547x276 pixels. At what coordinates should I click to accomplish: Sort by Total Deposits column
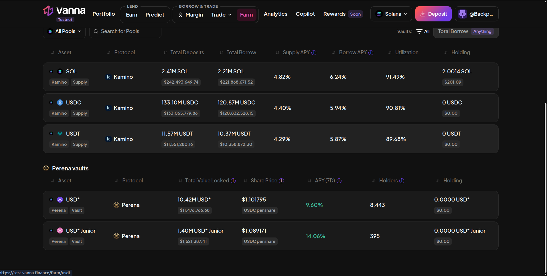(x=183, y=53)
